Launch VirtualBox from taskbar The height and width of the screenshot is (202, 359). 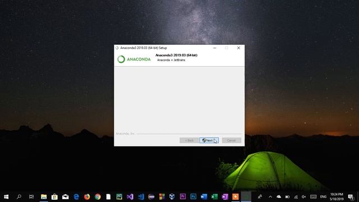(172, 196)
